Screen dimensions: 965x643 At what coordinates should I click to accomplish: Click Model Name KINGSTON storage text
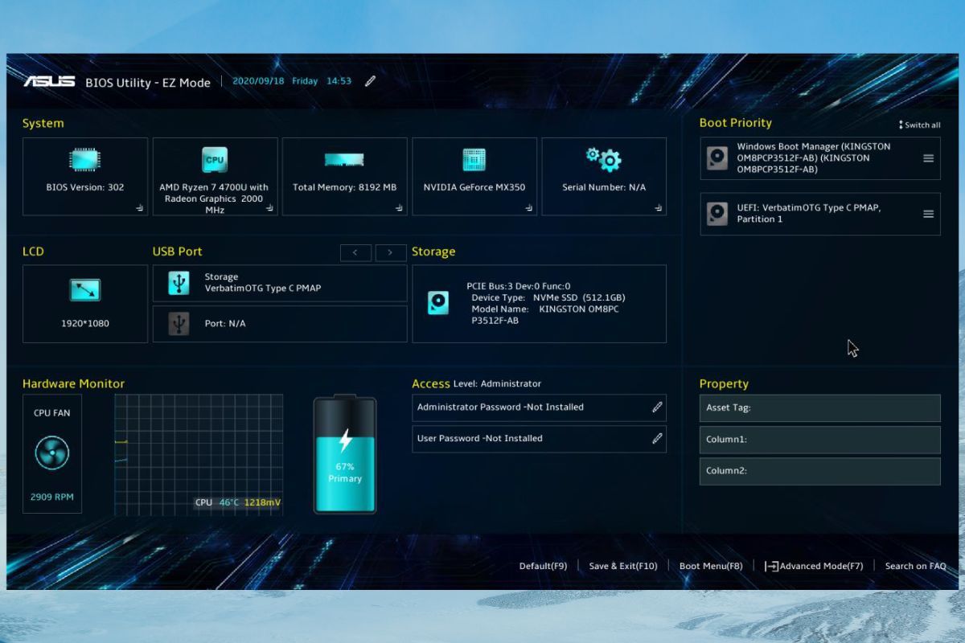pos(545,314)
